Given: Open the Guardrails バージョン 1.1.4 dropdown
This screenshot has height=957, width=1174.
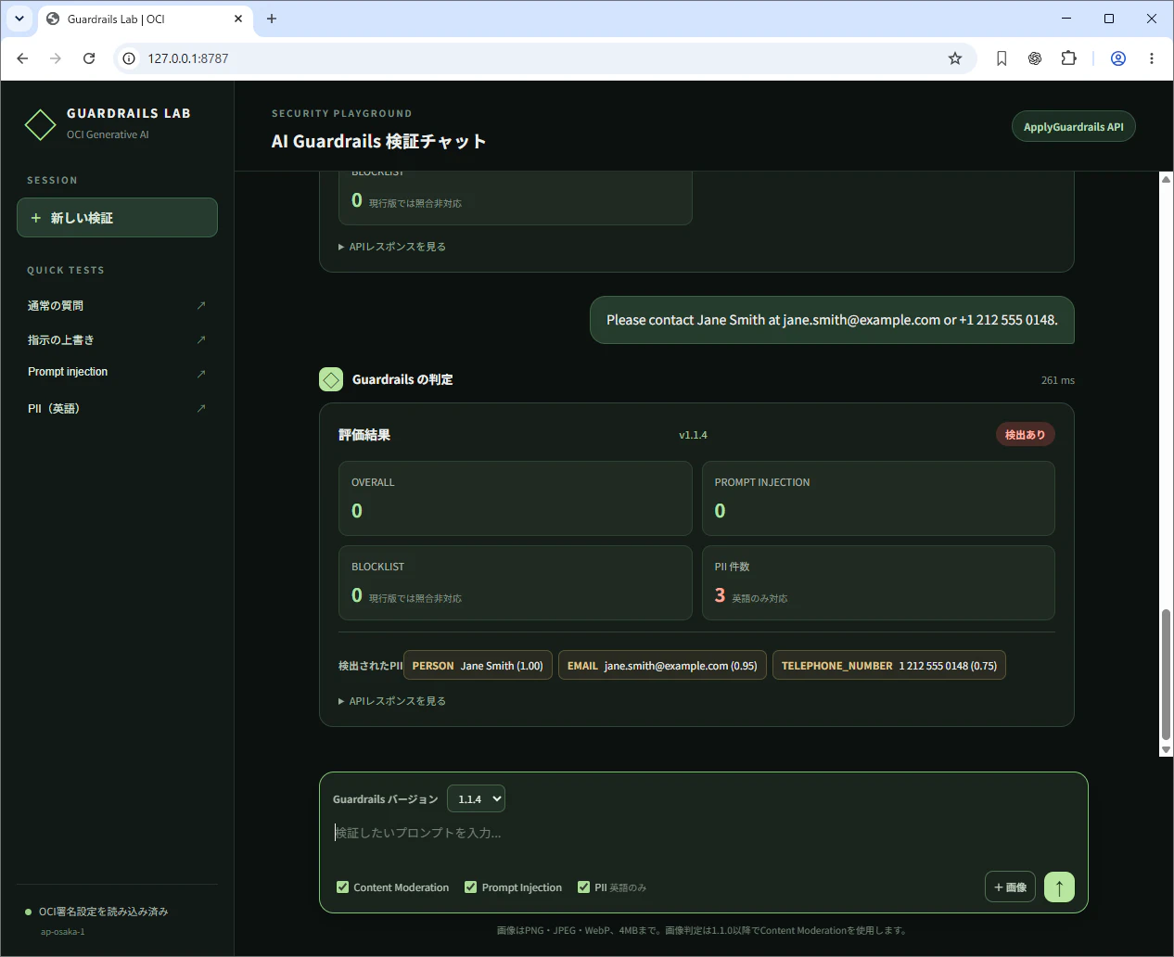Looking at the screenshot, I should (476, 798).
